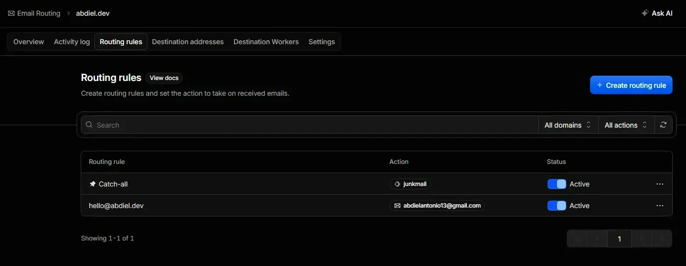Image resolution: width=686 pixels, height=266 pixels.
Task: Click the Status column header
Action: (x=556, y=161)
